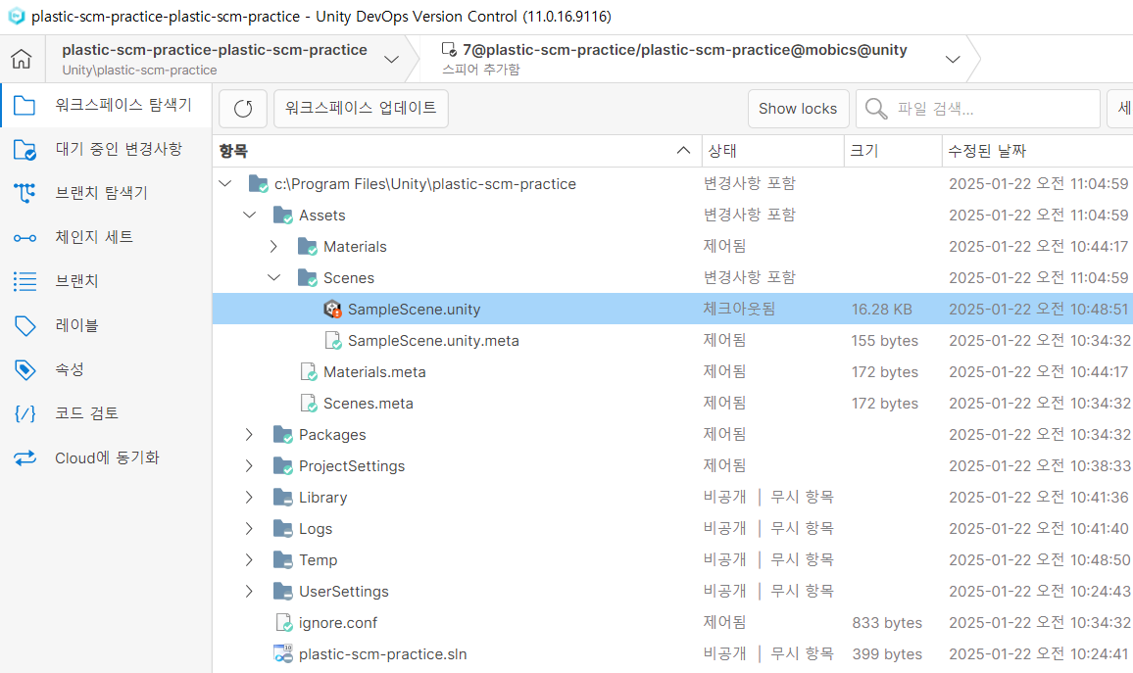Screen dimensions: 1133x673
Task: Click the 16.28 KB size cell
Action: pyautogui.click(x=881, y=310)
